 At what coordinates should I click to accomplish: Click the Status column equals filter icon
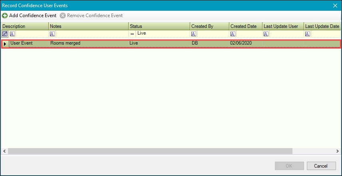pos(132,34)
